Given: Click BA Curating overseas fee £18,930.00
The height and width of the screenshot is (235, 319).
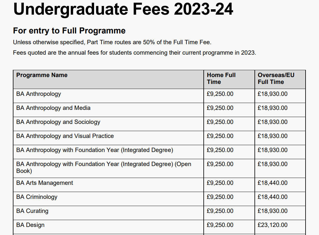Looking at the screenshot, I should click(x=273, y=211).
